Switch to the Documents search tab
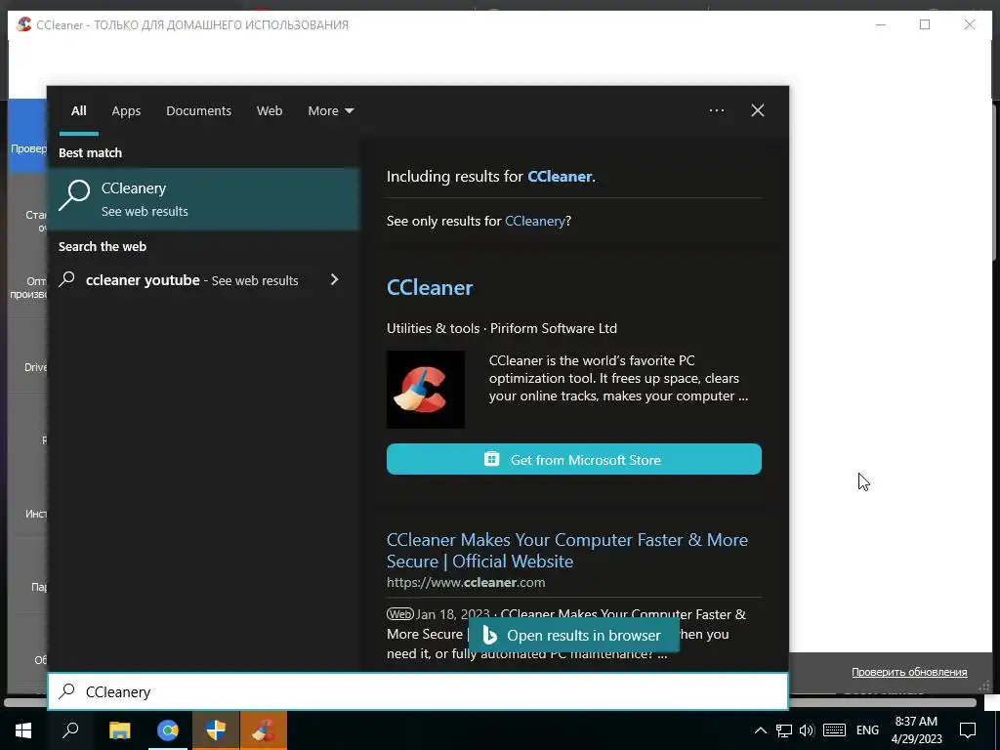 point(198,111)
